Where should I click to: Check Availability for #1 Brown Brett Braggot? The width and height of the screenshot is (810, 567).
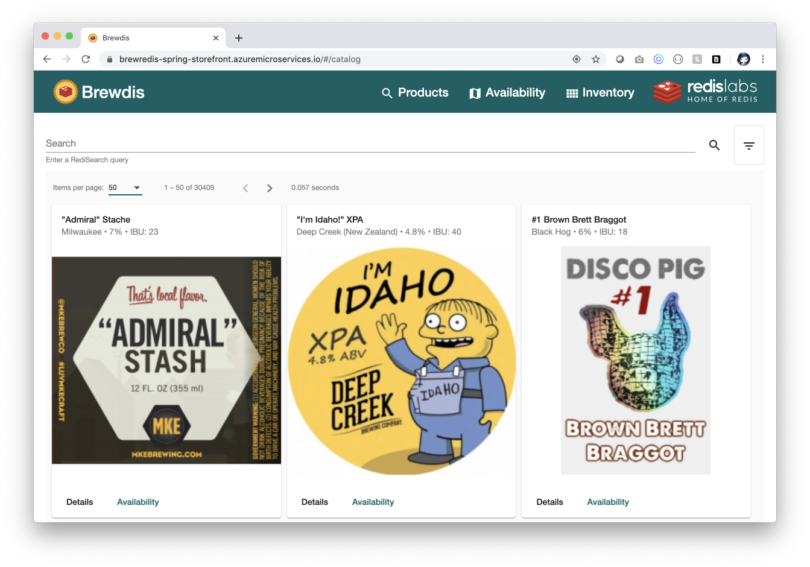point(608,502)
